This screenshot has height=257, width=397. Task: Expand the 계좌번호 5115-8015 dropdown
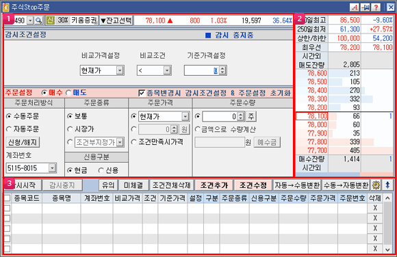click(x=52, y=168)
